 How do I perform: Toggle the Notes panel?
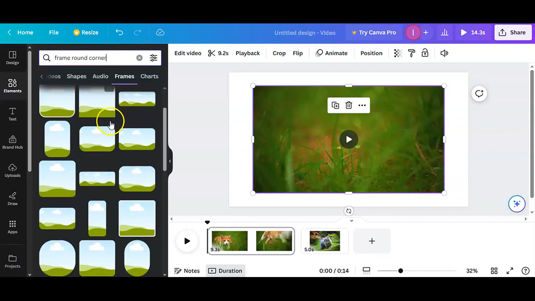point(187,271)
